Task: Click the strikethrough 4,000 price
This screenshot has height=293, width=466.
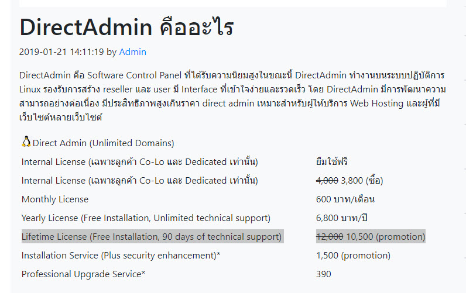Action: coord(327,181)
